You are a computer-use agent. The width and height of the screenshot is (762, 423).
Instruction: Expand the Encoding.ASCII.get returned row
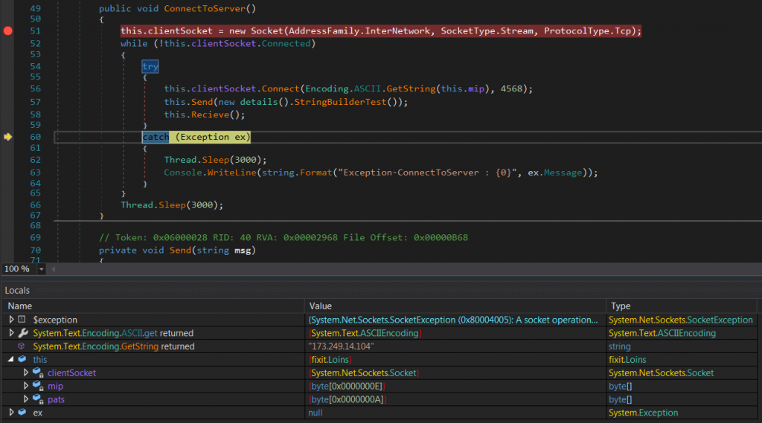click(x=11, y=333)
